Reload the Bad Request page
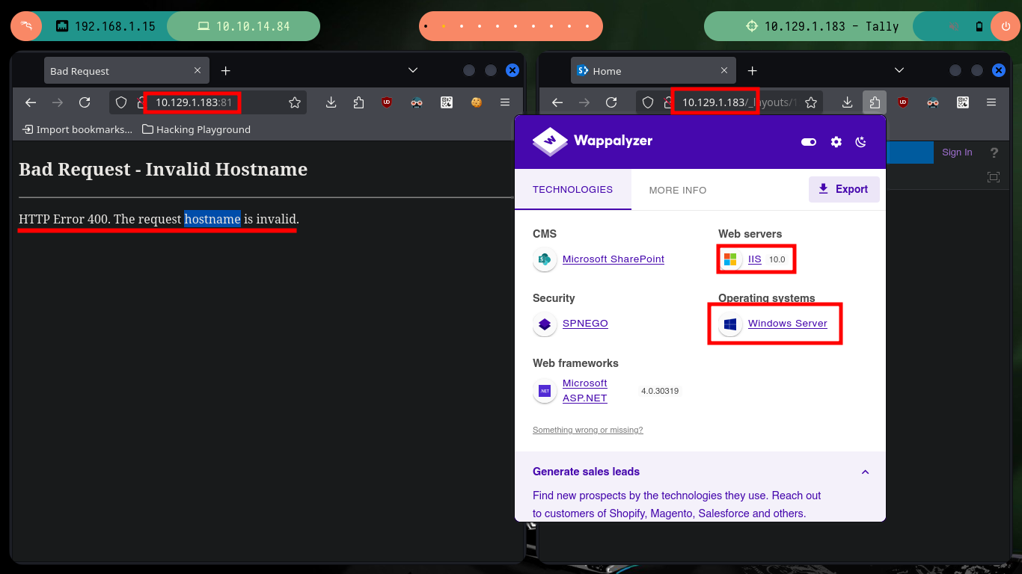 (85, 102)
